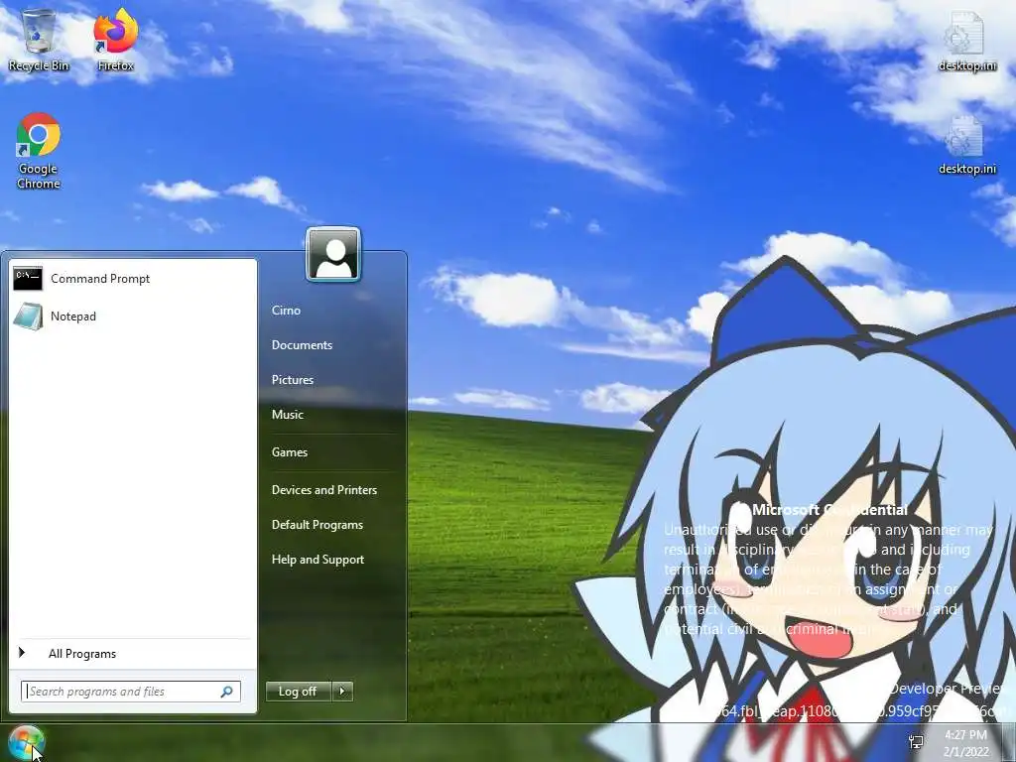Open Devices and Printers
Screen dimensions: 1016x762
324,490
